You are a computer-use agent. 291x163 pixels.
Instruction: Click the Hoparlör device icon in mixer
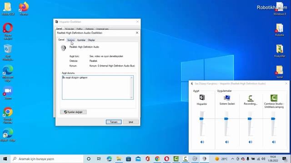coord(202,97)
